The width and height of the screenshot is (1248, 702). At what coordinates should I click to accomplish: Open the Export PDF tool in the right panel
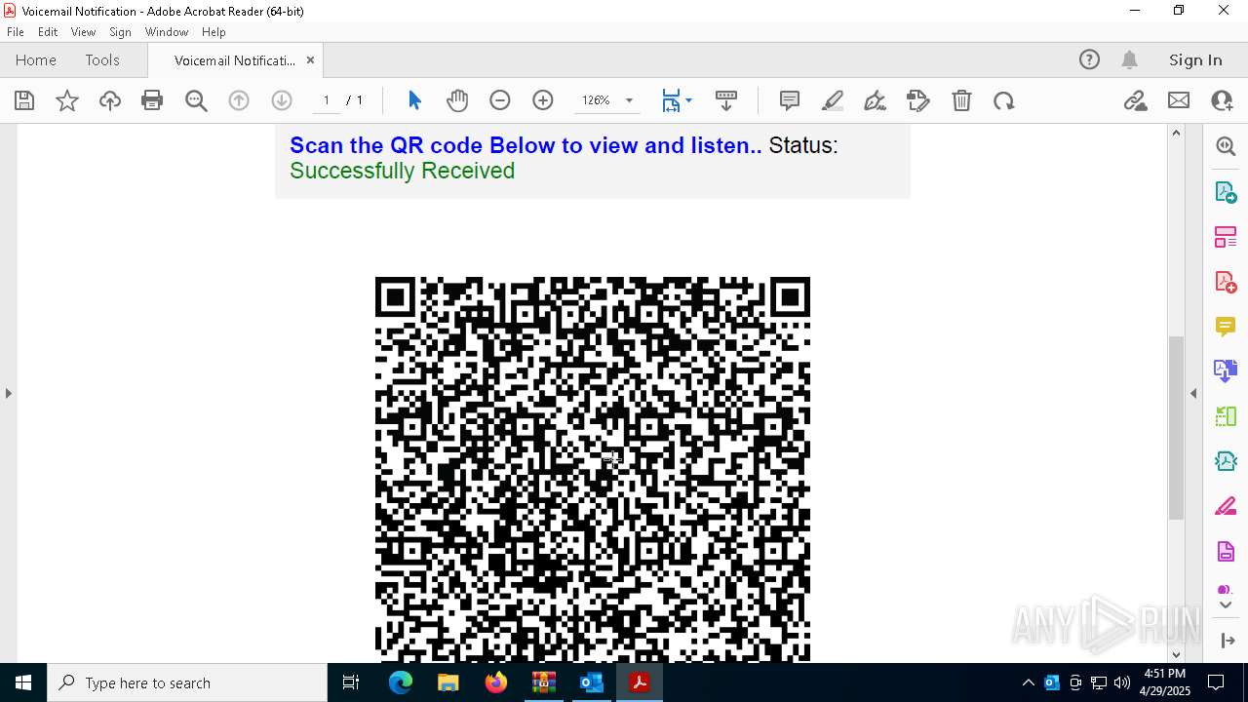pos(1226,191)
